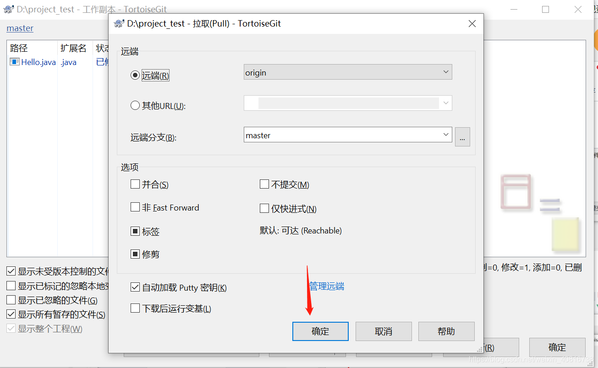Image resolution: width=598 pixels, height=368 pixels.
Task: Click the Hello.java file type icon
Action: [x=15, y=62]
